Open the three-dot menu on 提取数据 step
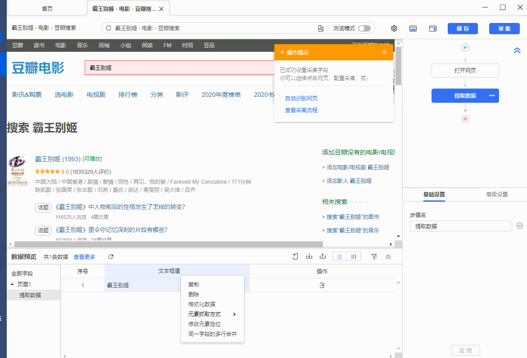Screen dimensions: 527x358 click(492, 95)
